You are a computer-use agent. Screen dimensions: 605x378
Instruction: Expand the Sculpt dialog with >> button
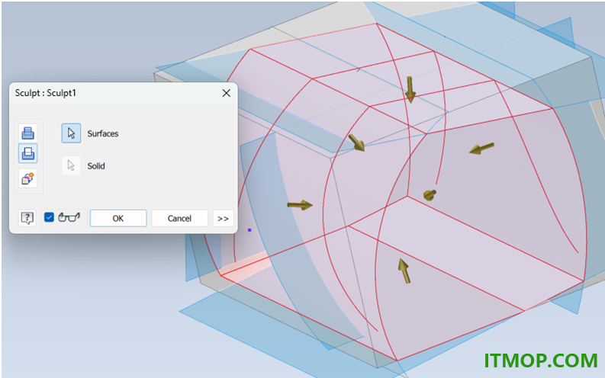[223, 219]
